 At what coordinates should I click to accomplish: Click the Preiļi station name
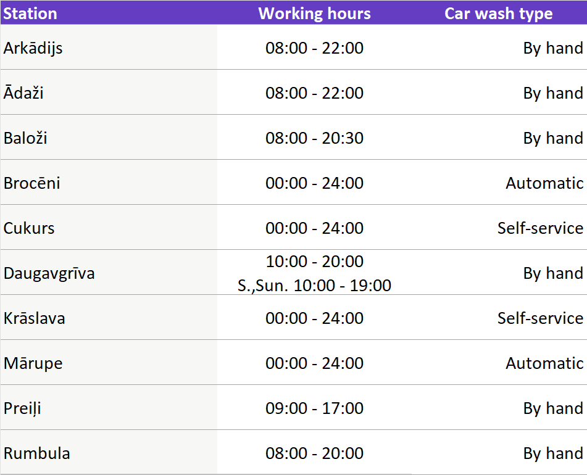coord(22,408)
